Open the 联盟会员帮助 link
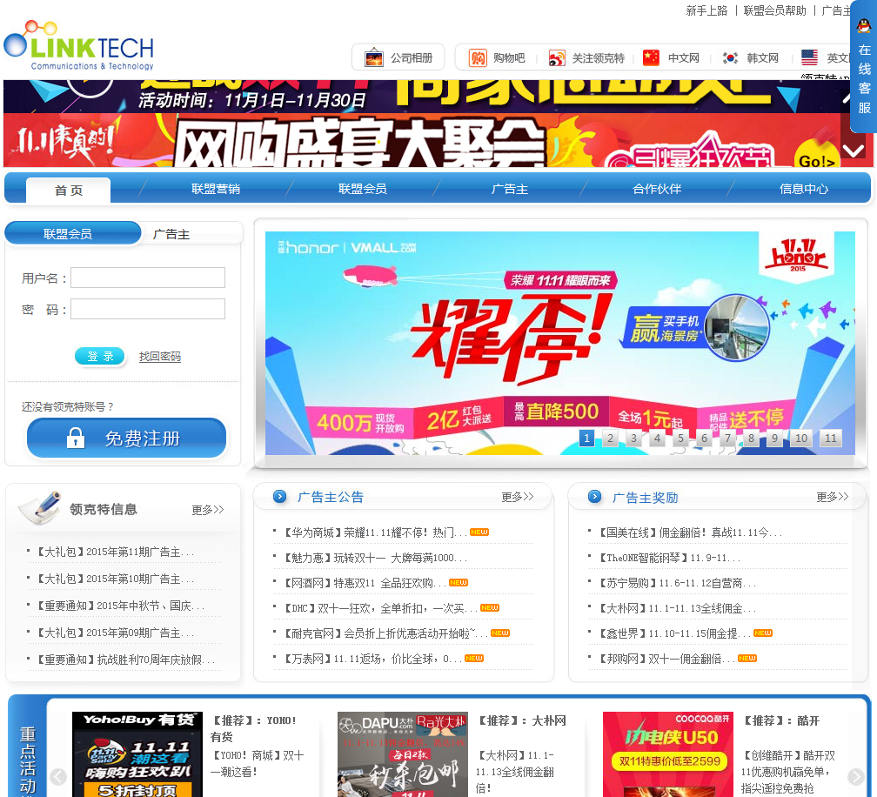The image size is (877, 797). [x=774, y=10]
